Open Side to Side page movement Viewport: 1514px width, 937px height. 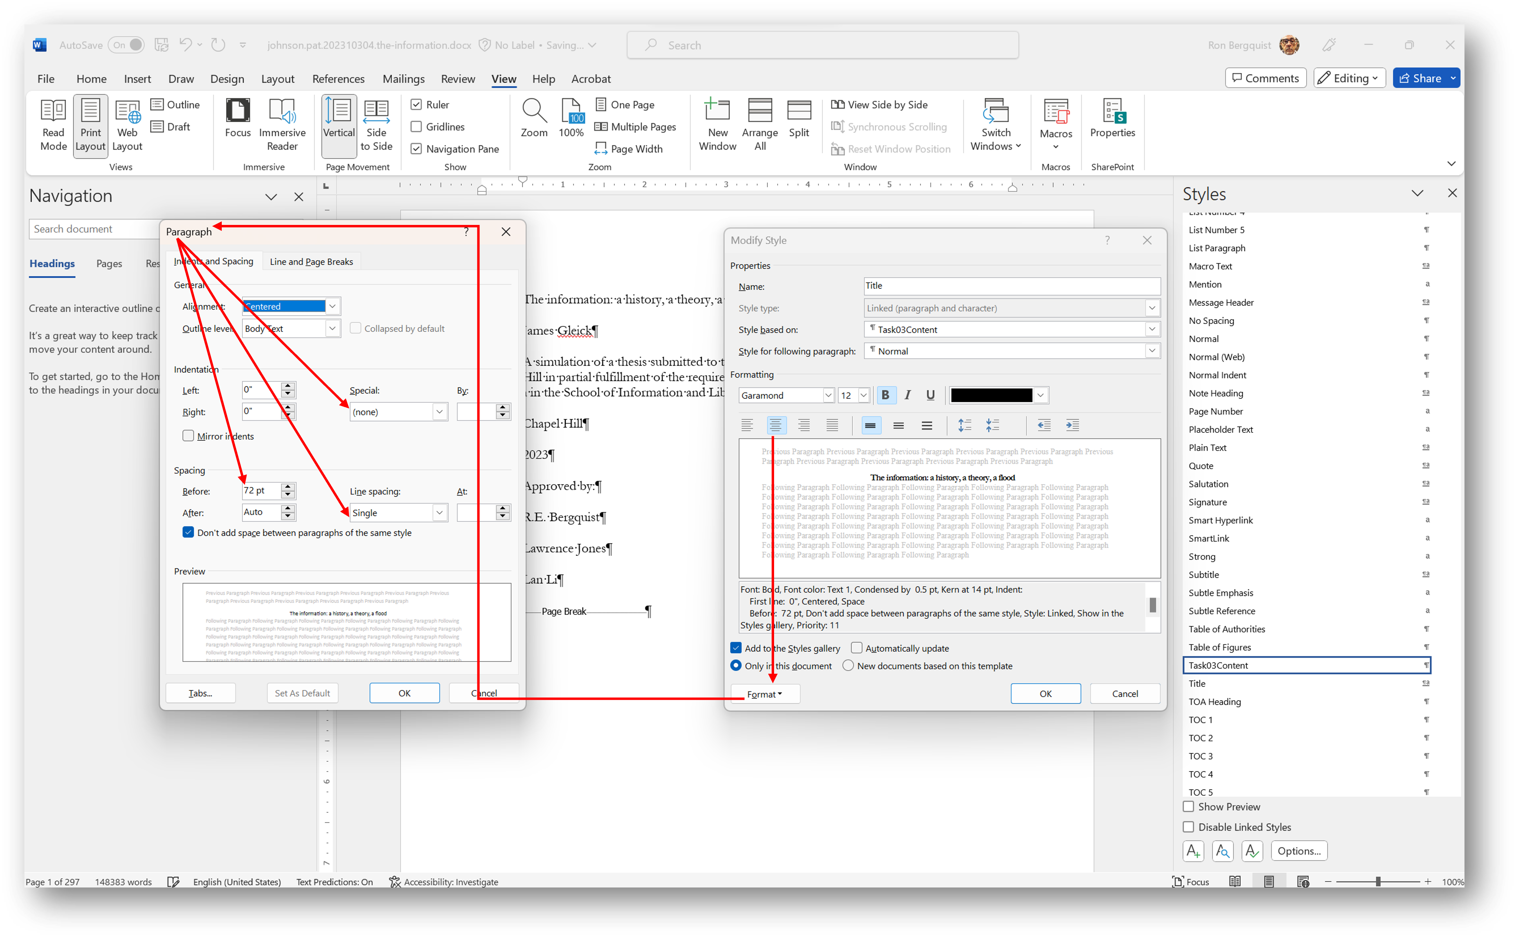coord(377,124)
